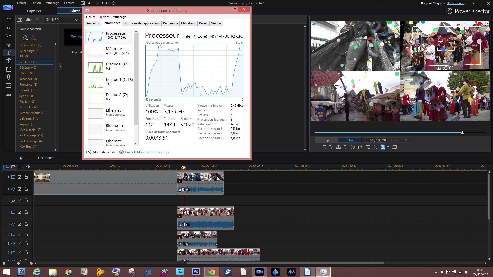Click Ouvrir le Moniteur de ressources link
The width and height of the screenshot is (493, 277).
pos(147,152)
